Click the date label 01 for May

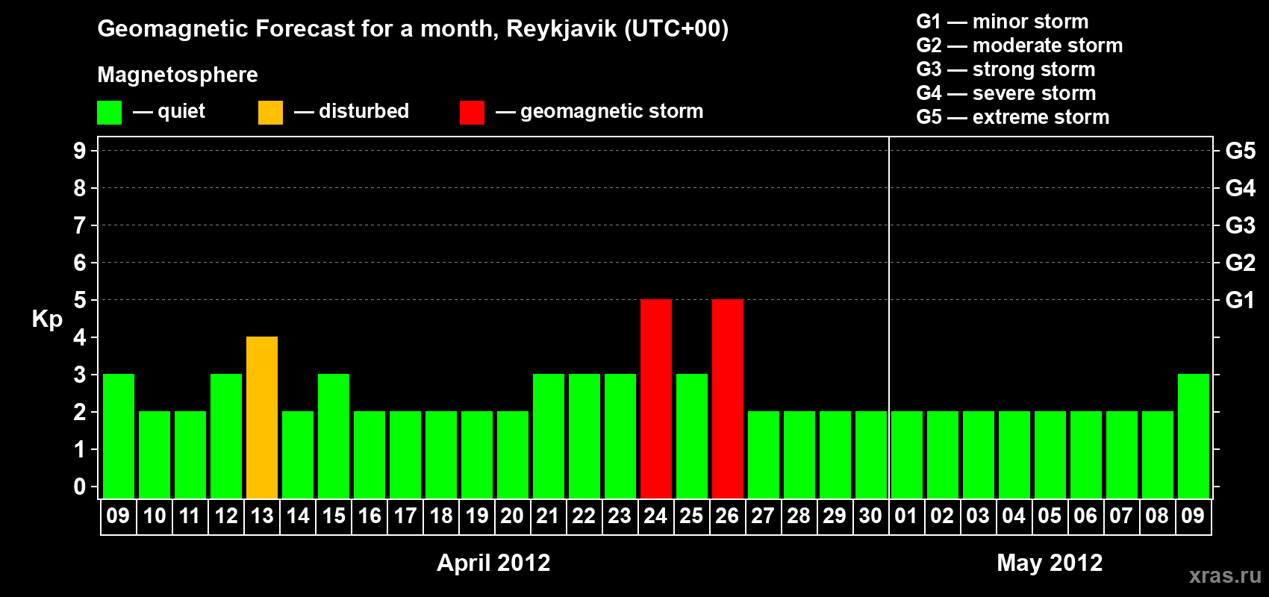tap(906, 516)
